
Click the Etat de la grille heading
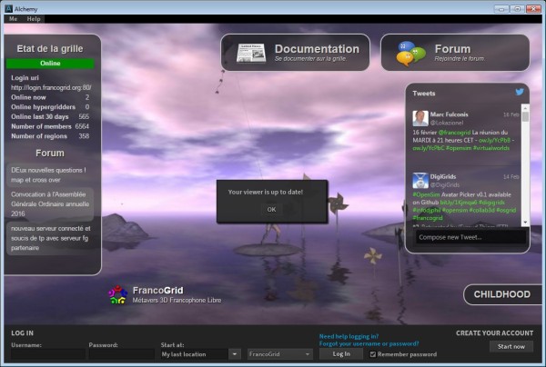(x=50, y=49)
